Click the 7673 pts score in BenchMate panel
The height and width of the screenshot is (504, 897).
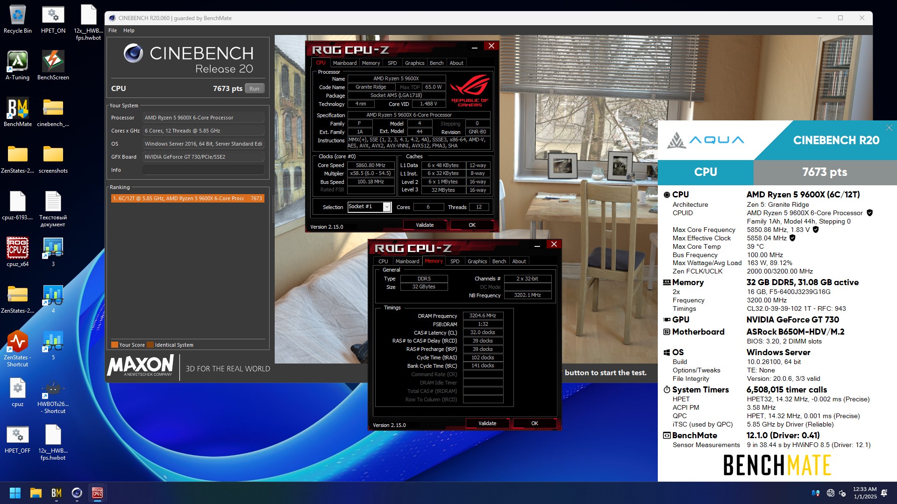(x=825, y=172)
